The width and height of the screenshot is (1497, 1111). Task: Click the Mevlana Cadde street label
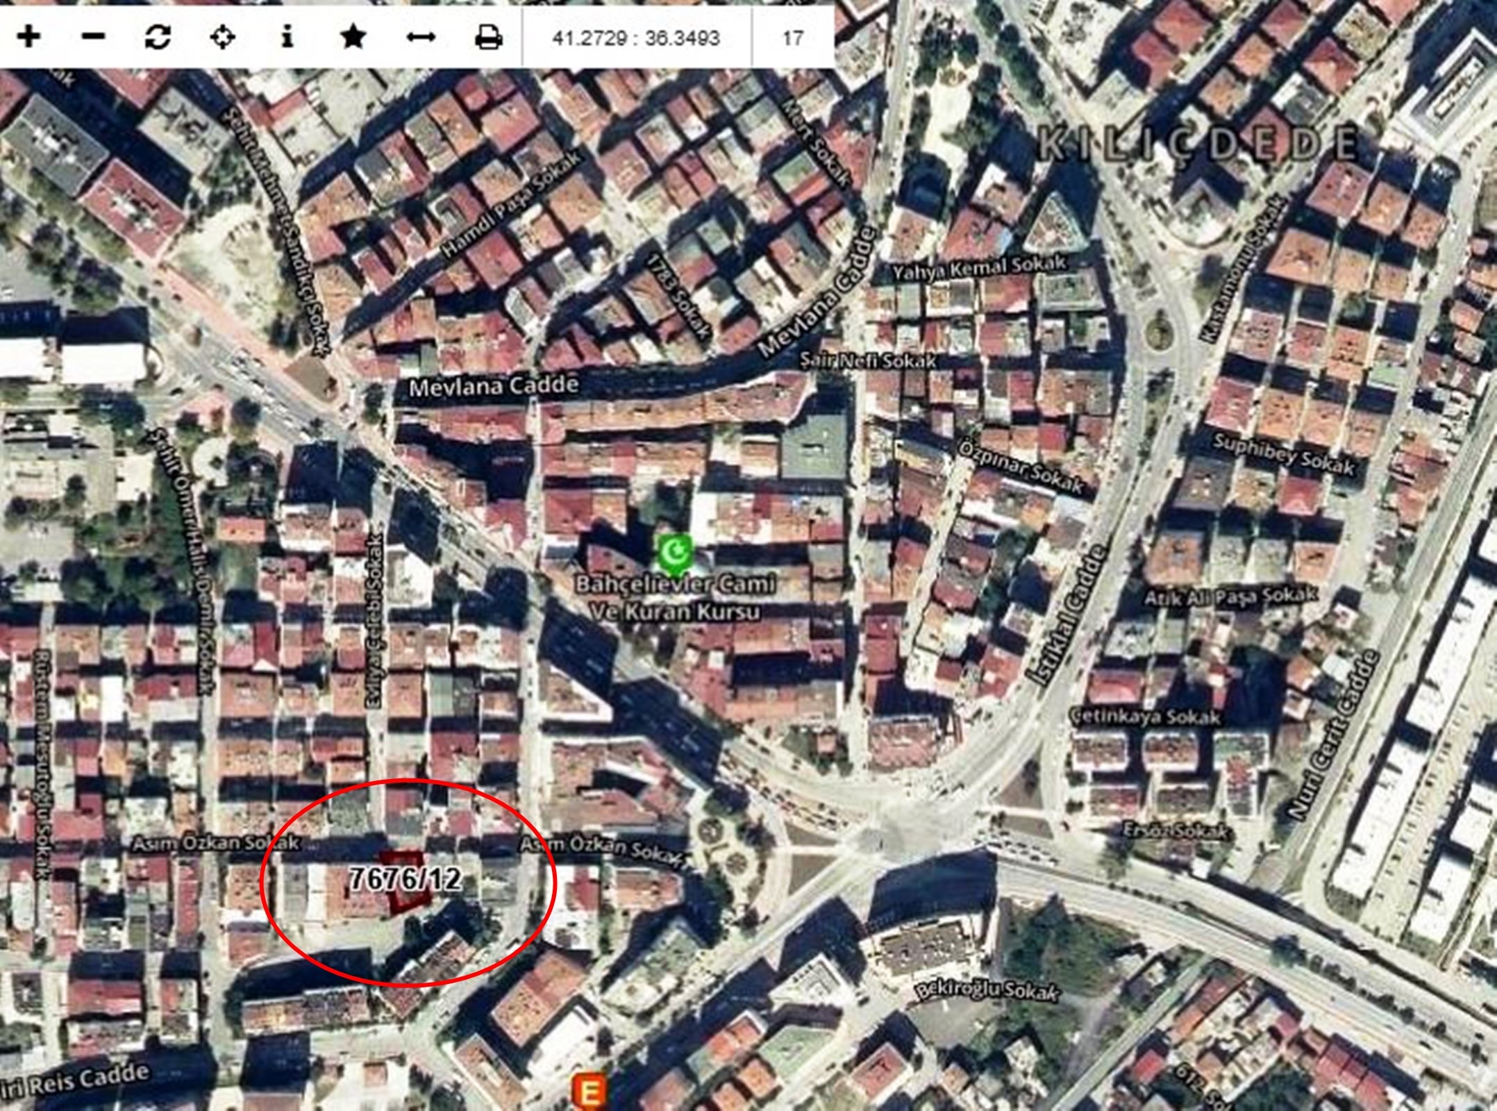pyautogui.click(x=493, y=386)
